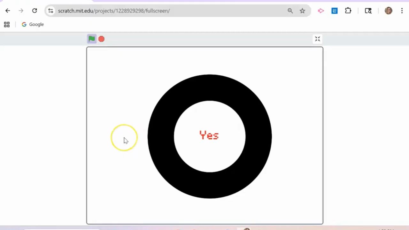The height and width of the screenshot is (230, 409).
Task: Select the URL in the address bar
Action: [114, 11]
